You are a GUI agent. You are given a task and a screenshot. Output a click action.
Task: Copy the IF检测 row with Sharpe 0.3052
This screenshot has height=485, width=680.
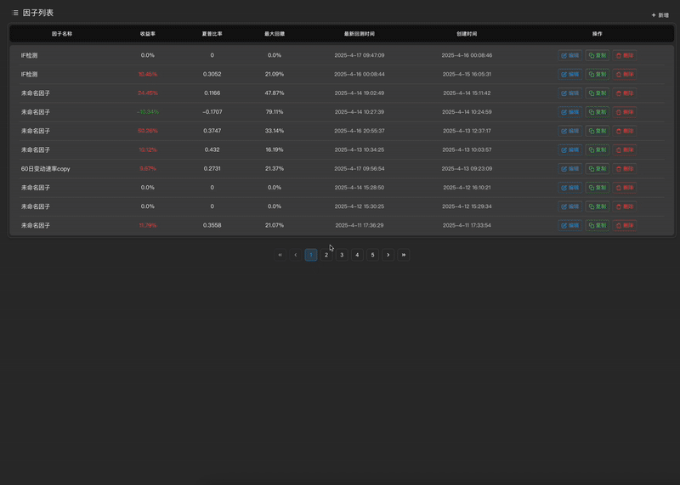pyautogui.click(x=598, y=74)
